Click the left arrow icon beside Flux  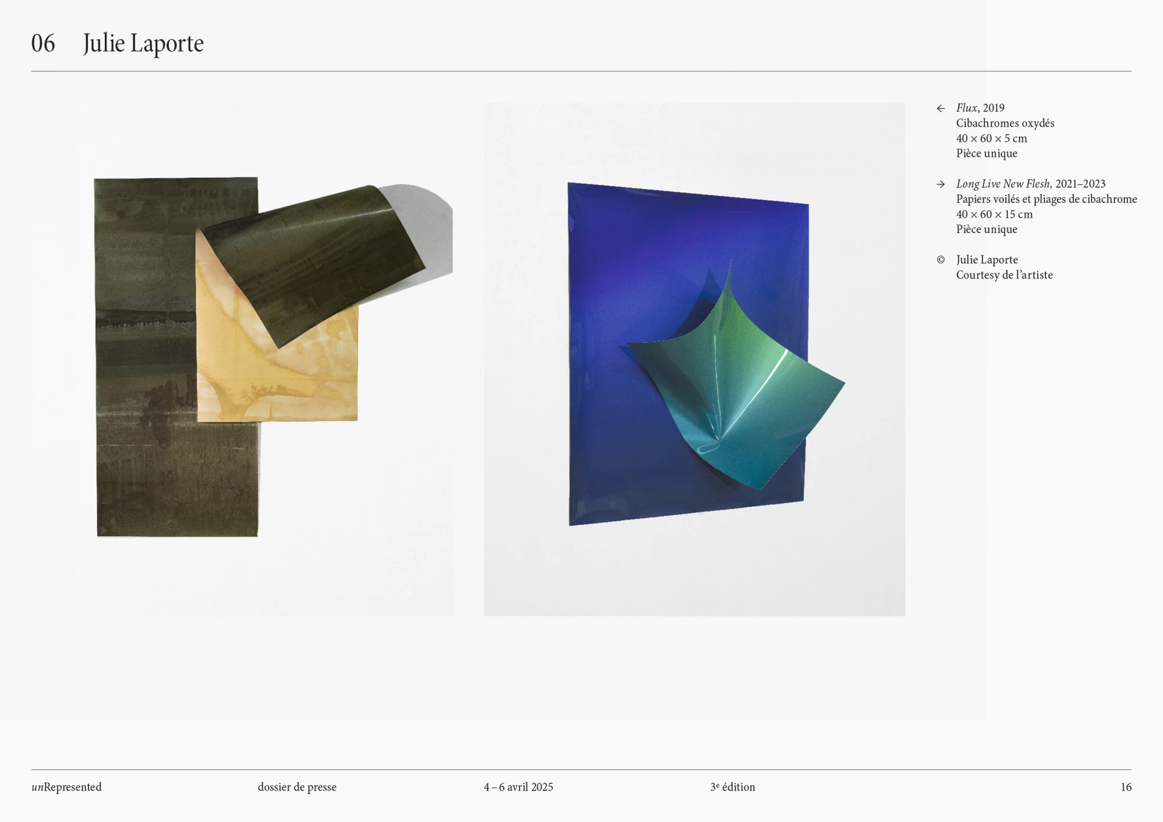[941, 108]
